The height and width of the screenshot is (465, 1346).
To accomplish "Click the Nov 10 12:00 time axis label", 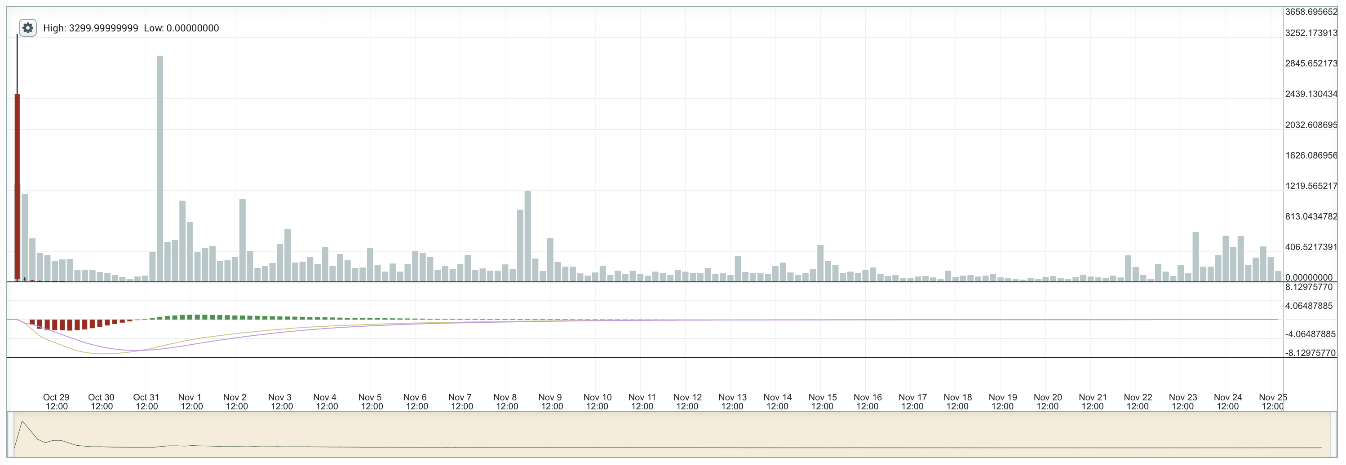I will (597, 402).
